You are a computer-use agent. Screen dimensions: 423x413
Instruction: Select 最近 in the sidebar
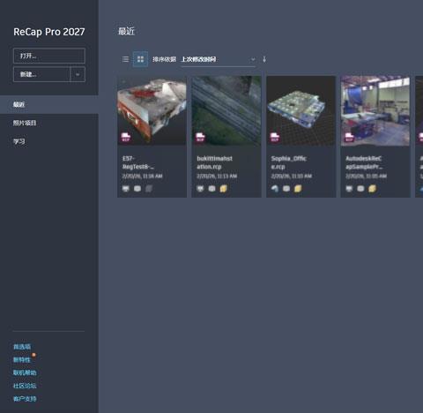(49, 104)
